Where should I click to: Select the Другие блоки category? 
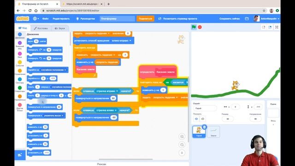[x=20, y=107]
